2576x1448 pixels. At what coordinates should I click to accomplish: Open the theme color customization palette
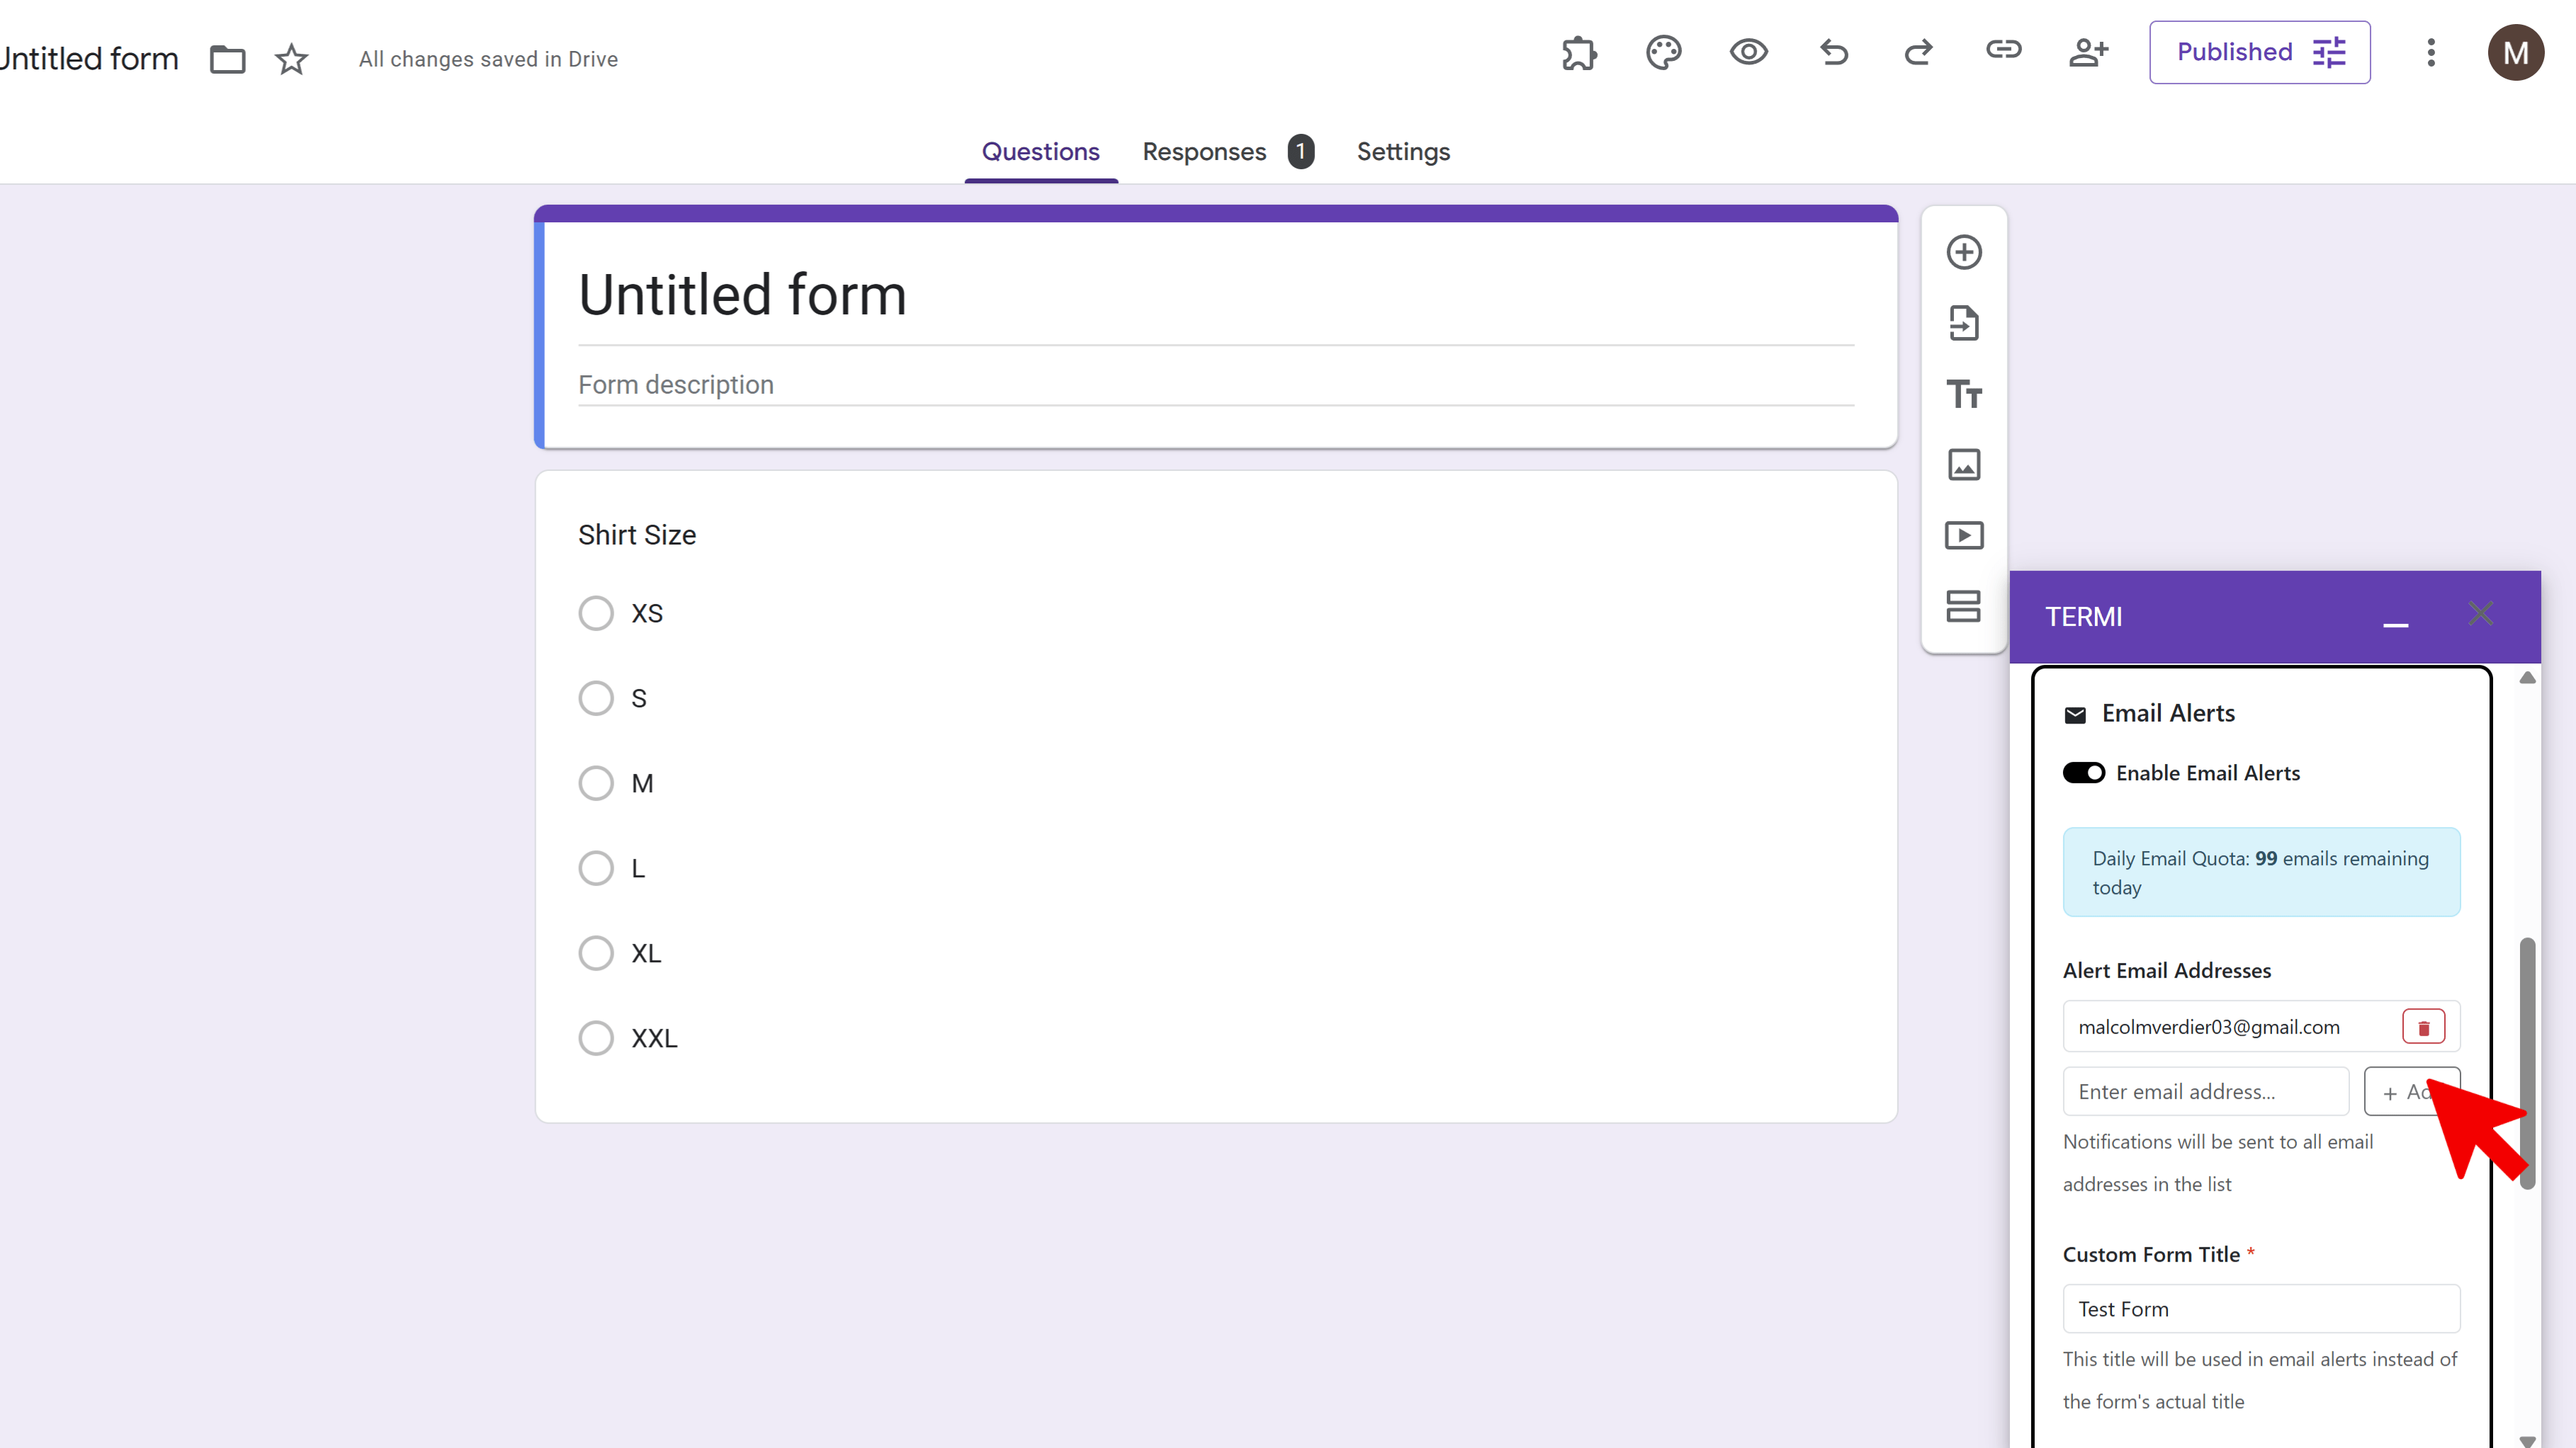1663,53
